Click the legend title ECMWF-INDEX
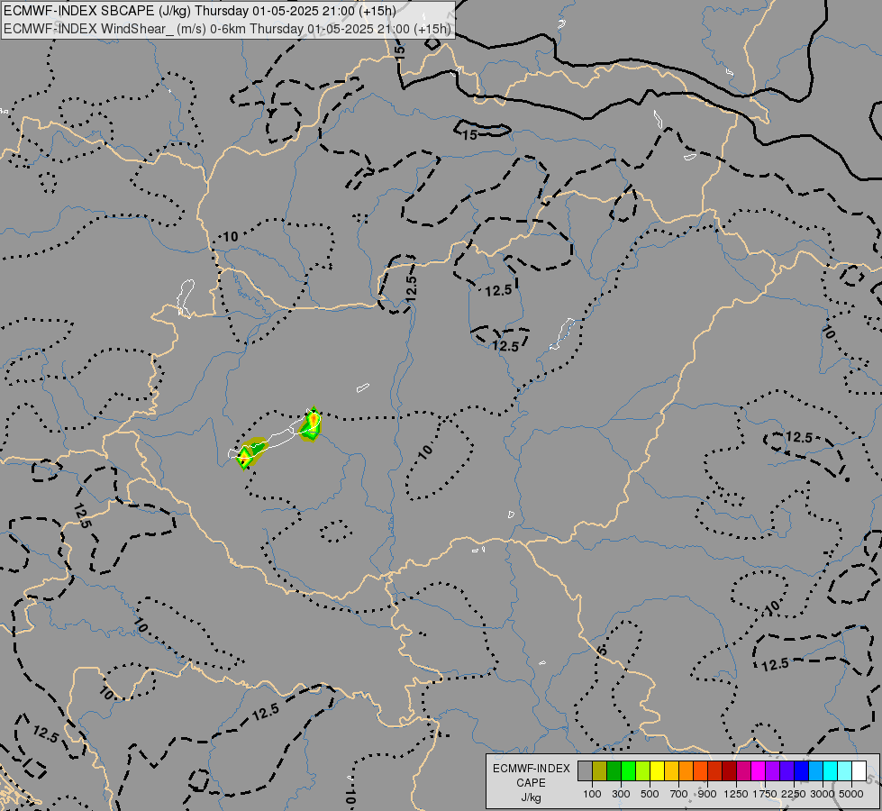Screen dimensions: 882x811 pos(532,769)
